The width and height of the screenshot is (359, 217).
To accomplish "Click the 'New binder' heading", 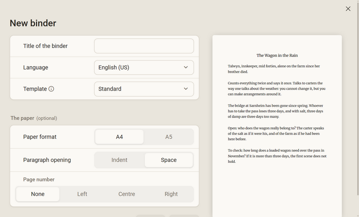I will tap(33, 23).
